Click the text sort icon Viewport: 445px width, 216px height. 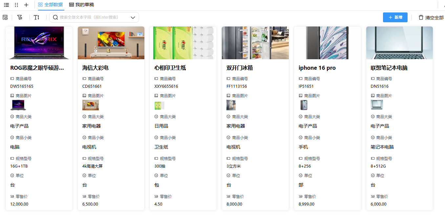click(x=36, y=17)
